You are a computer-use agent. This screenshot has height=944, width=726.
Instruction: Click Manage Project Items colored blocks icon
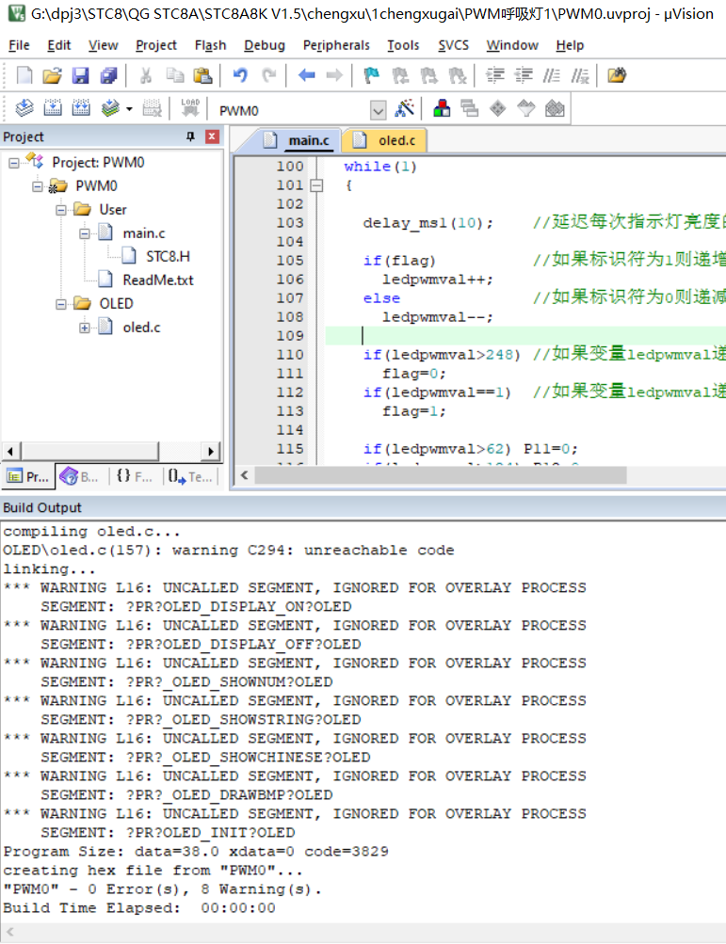442,109
